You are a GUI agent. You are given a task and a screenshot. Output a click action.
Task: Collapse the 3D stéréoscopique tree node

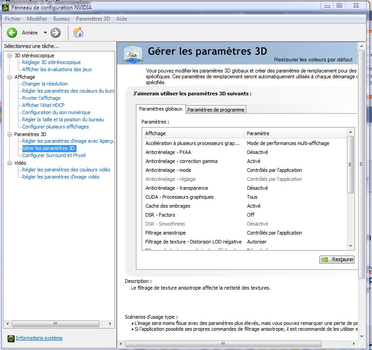10,55
